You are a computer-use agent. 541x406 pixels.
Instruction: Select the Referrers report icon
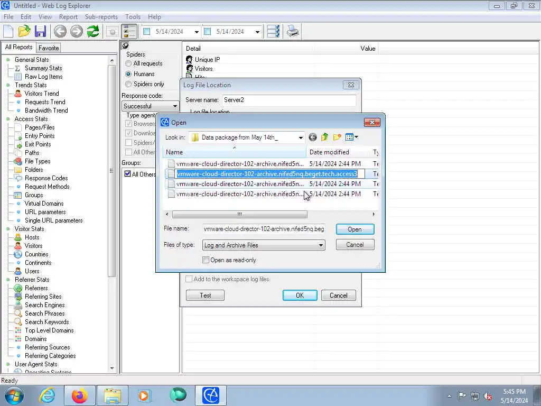pyautogui.click(x=18, y=288)
